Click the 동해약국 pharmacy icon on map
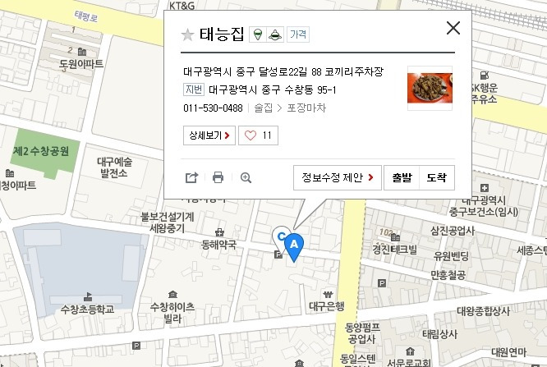 [219, 232]
